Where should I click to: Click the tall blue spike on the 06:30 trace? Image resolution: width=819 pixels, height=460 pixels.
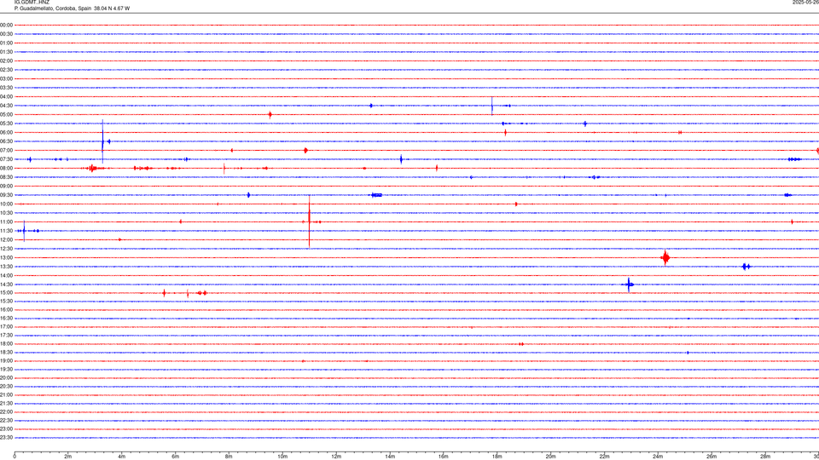[102, 141]
